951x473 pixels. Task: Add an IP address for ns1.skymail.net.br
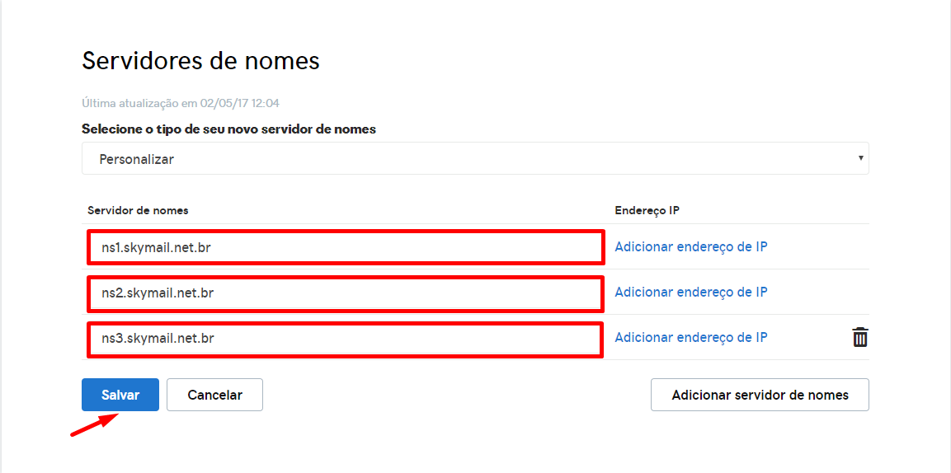tap(690, 246)
